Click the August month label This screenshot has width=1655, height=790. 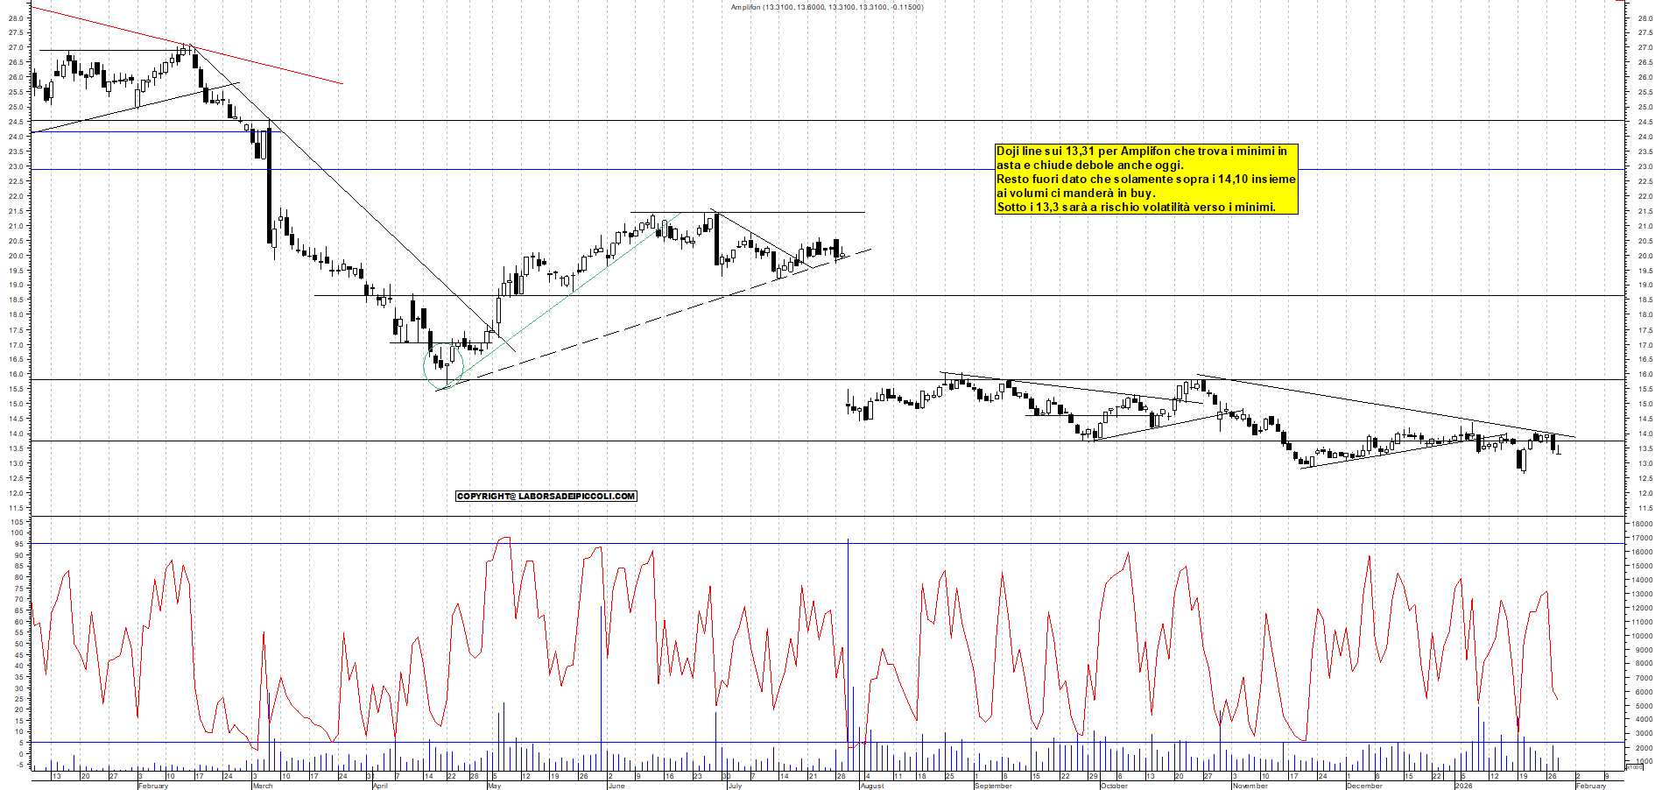tap(872, 786)
